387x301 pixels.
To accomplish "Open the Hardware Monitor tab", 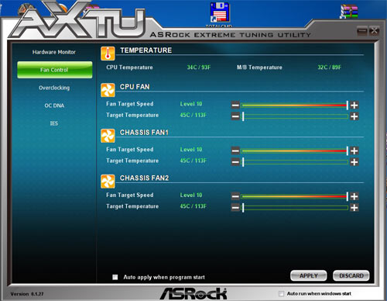I will (x=54, y=52).
